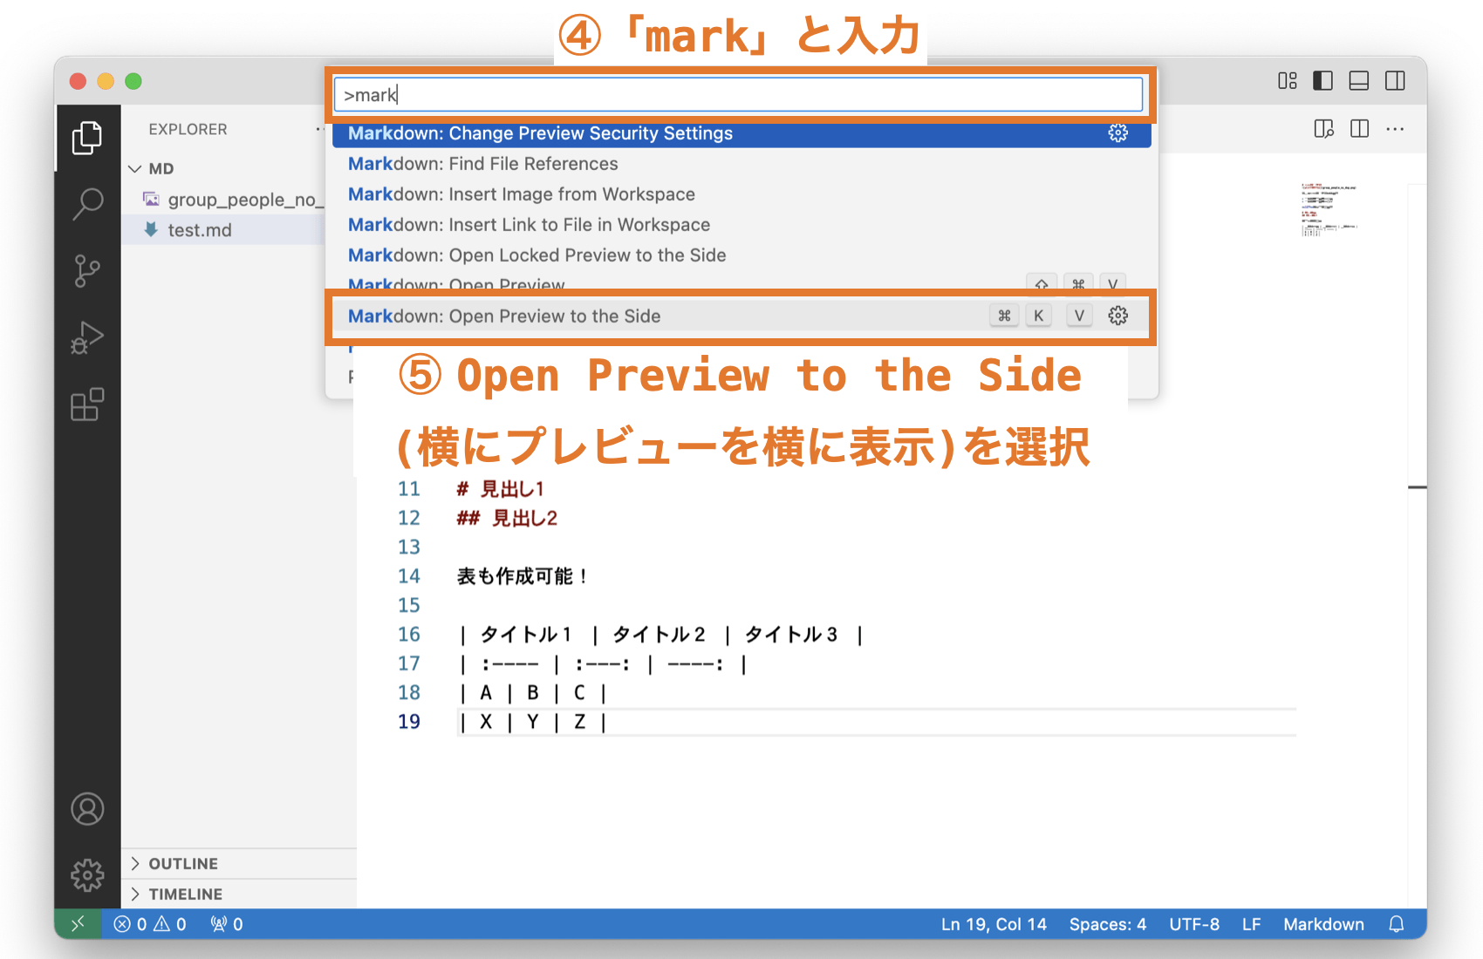Viewport: 1483px width, 959px height.
Task: Click the Split Editor Right icon
Action: (x=1359, y=129)
